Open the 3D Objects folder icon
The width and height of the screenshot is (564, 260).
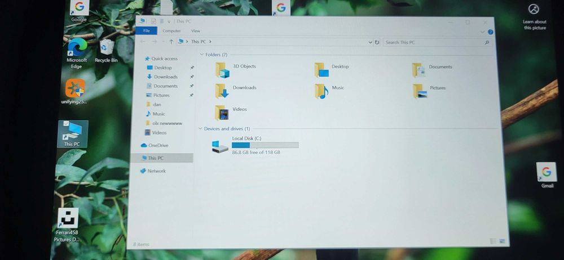click(222, 70)
